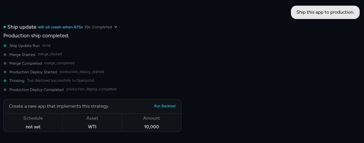Viewport: 364px width, 143px height.
Task: Select the Merge Completed step label
Action: [26, 63]
